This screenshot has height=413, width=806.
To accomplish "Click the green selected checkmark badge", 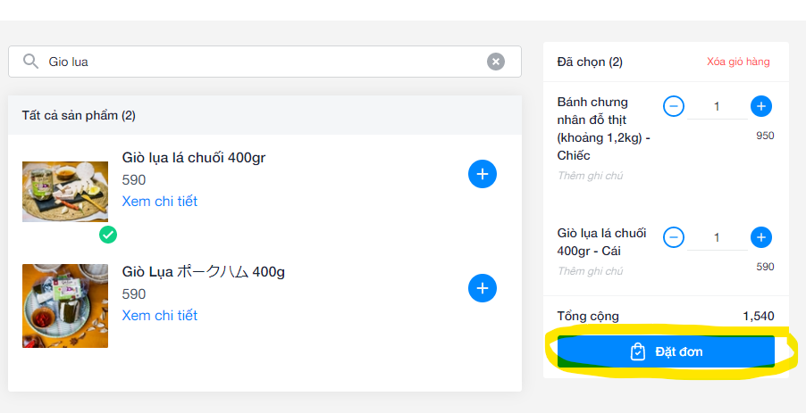I will click(x=108, y=235).
